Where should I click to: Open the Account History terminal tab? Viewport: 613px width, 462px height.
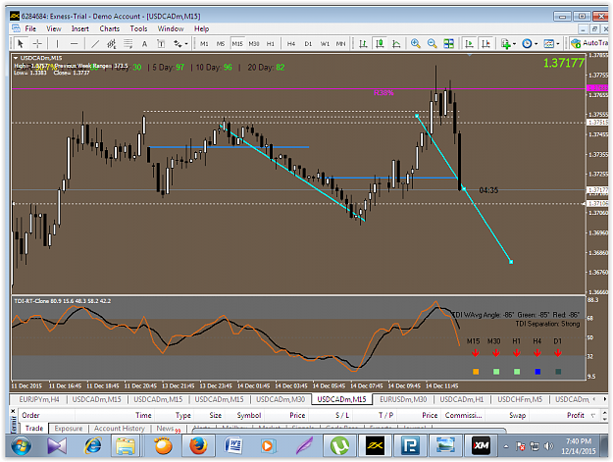(120, 429)
